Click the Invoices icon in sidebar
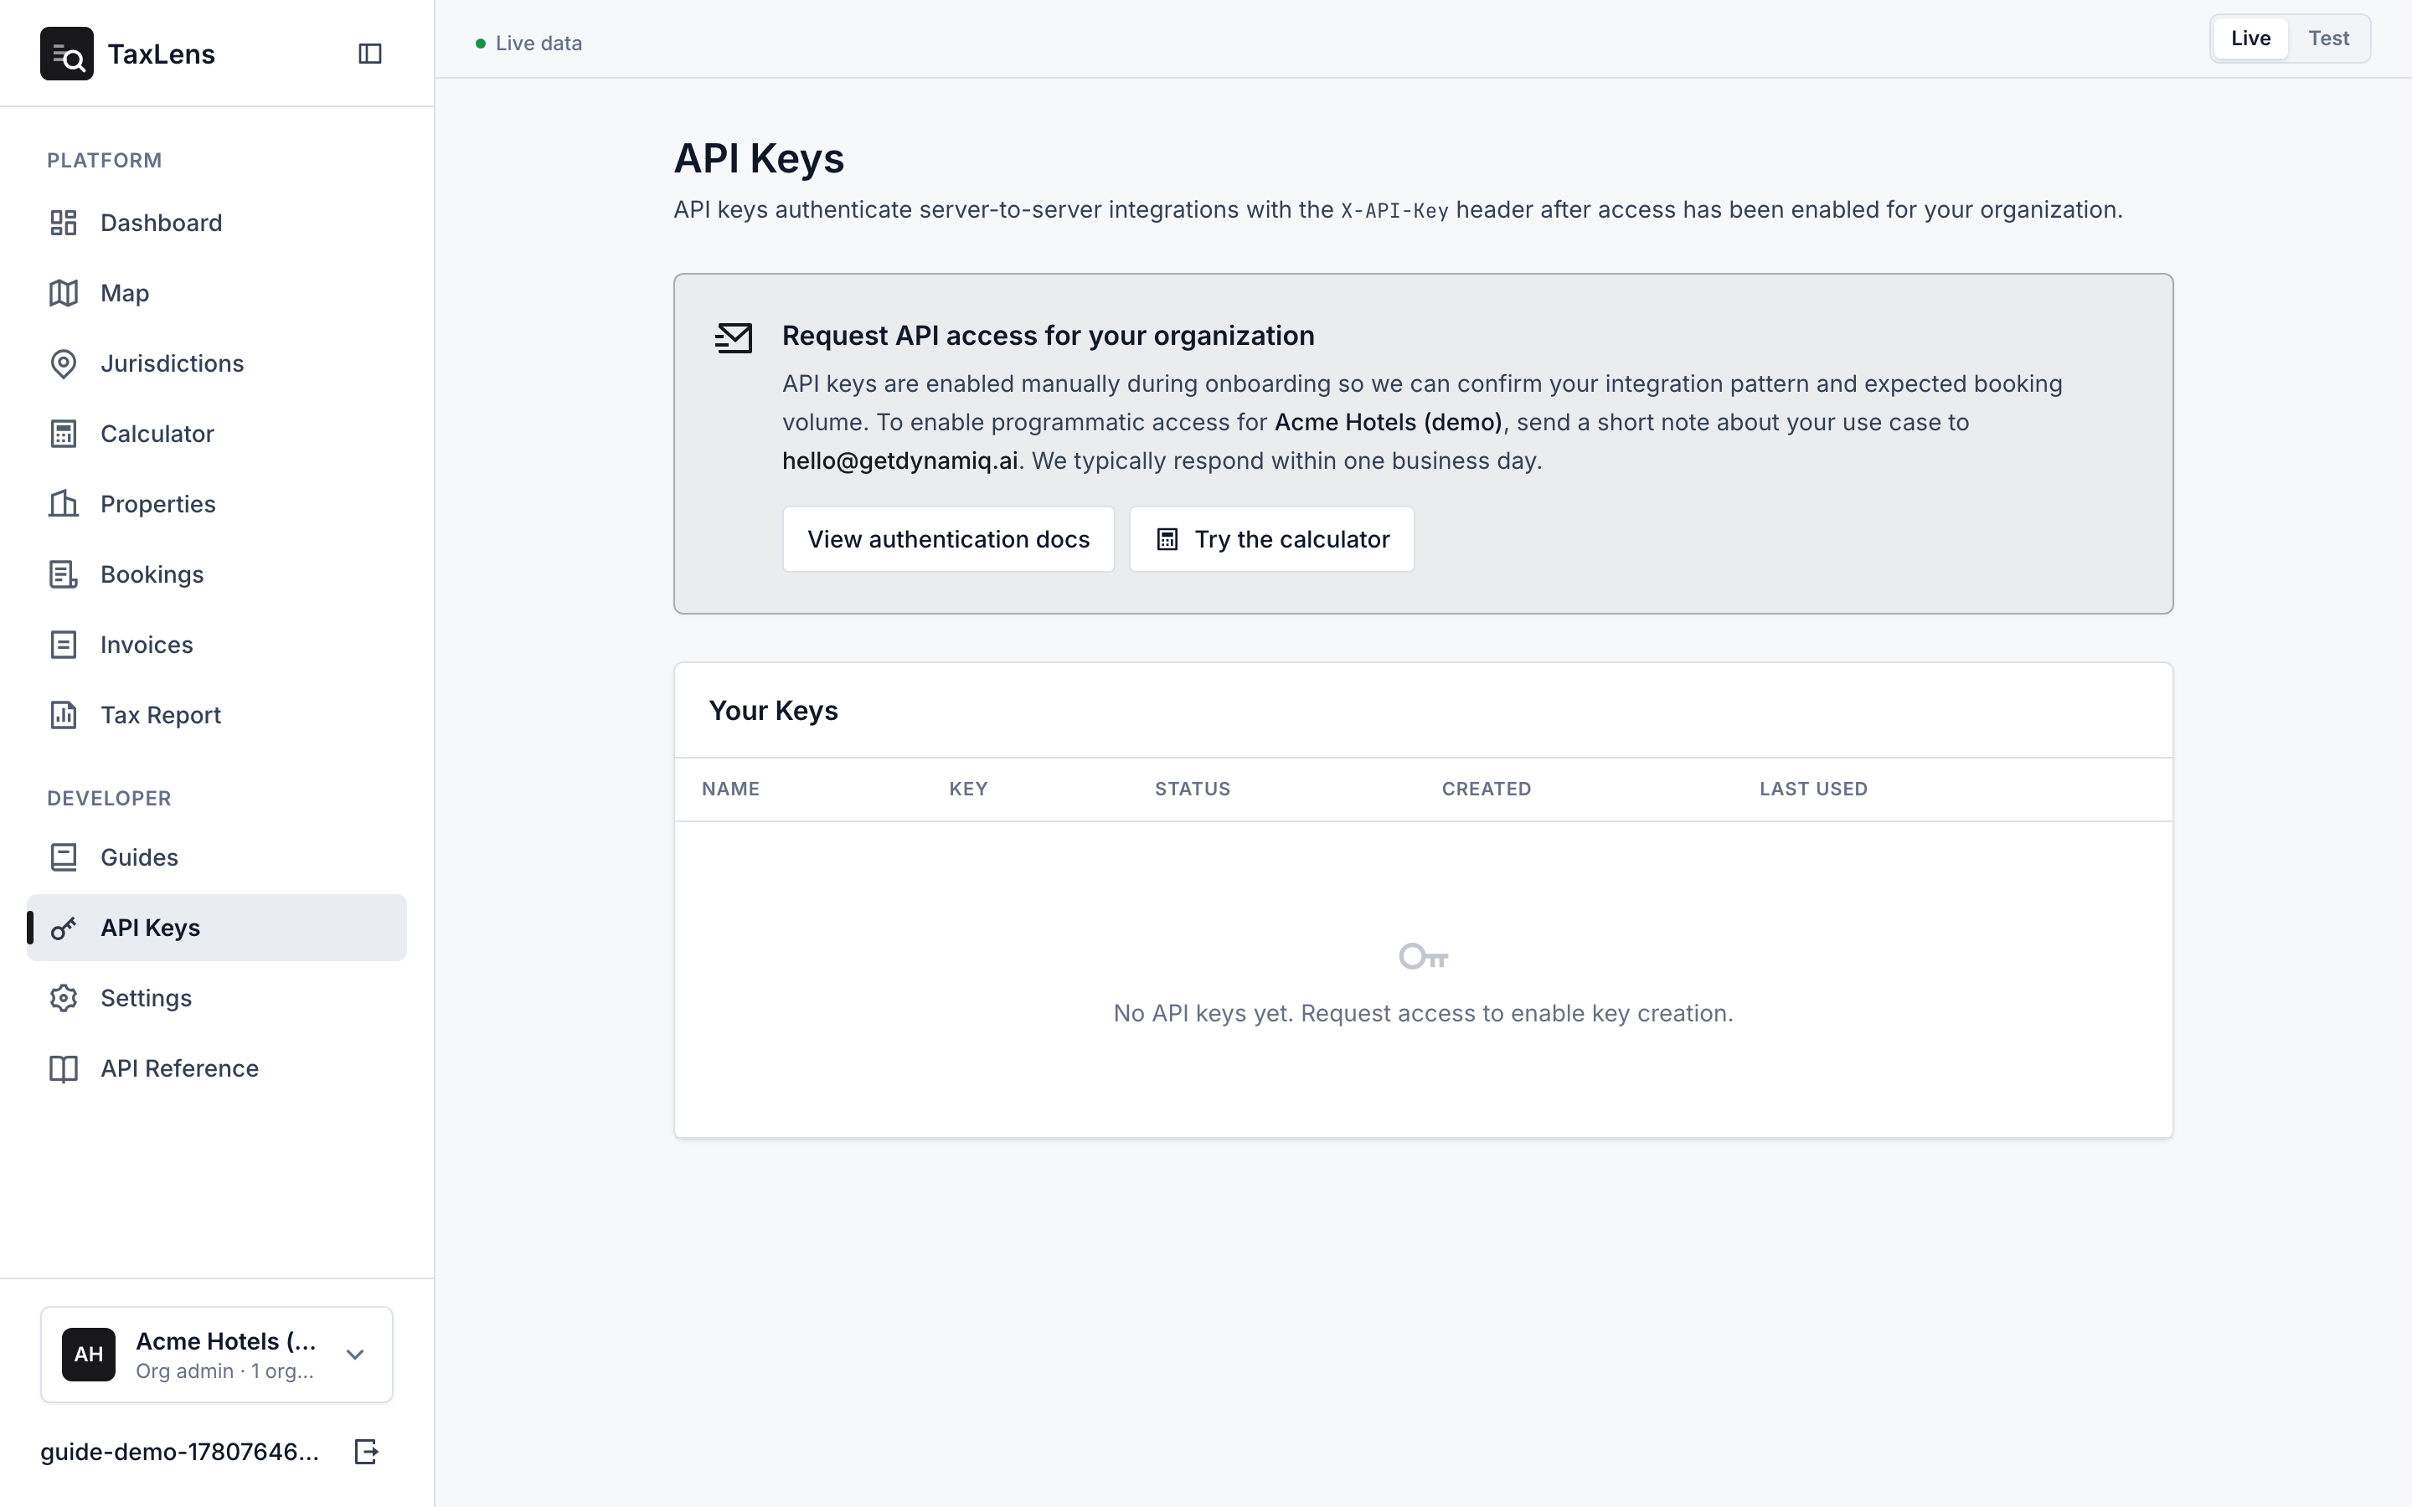2412x1507 pixels. tap(64, 645)
